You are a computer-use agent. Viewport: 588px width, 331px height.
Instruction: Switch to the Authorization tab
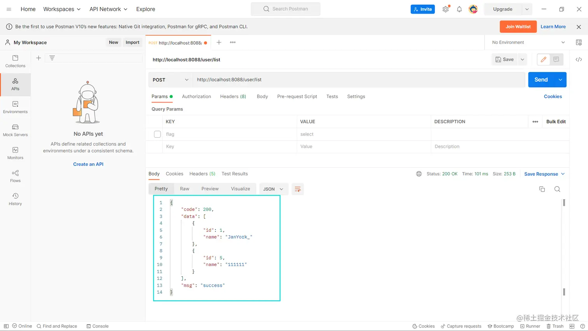point(196,96)
